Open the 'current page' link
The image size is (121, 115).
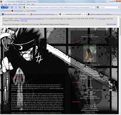[x=102, y=19]
